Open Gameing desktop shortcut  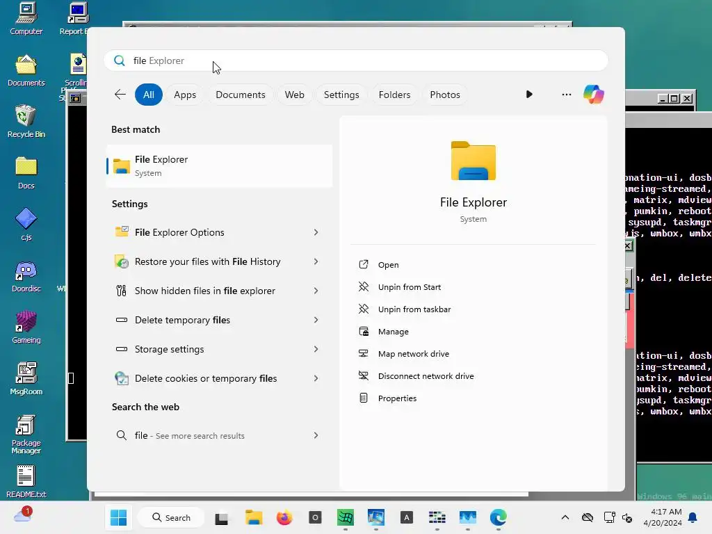pos(26,327)
